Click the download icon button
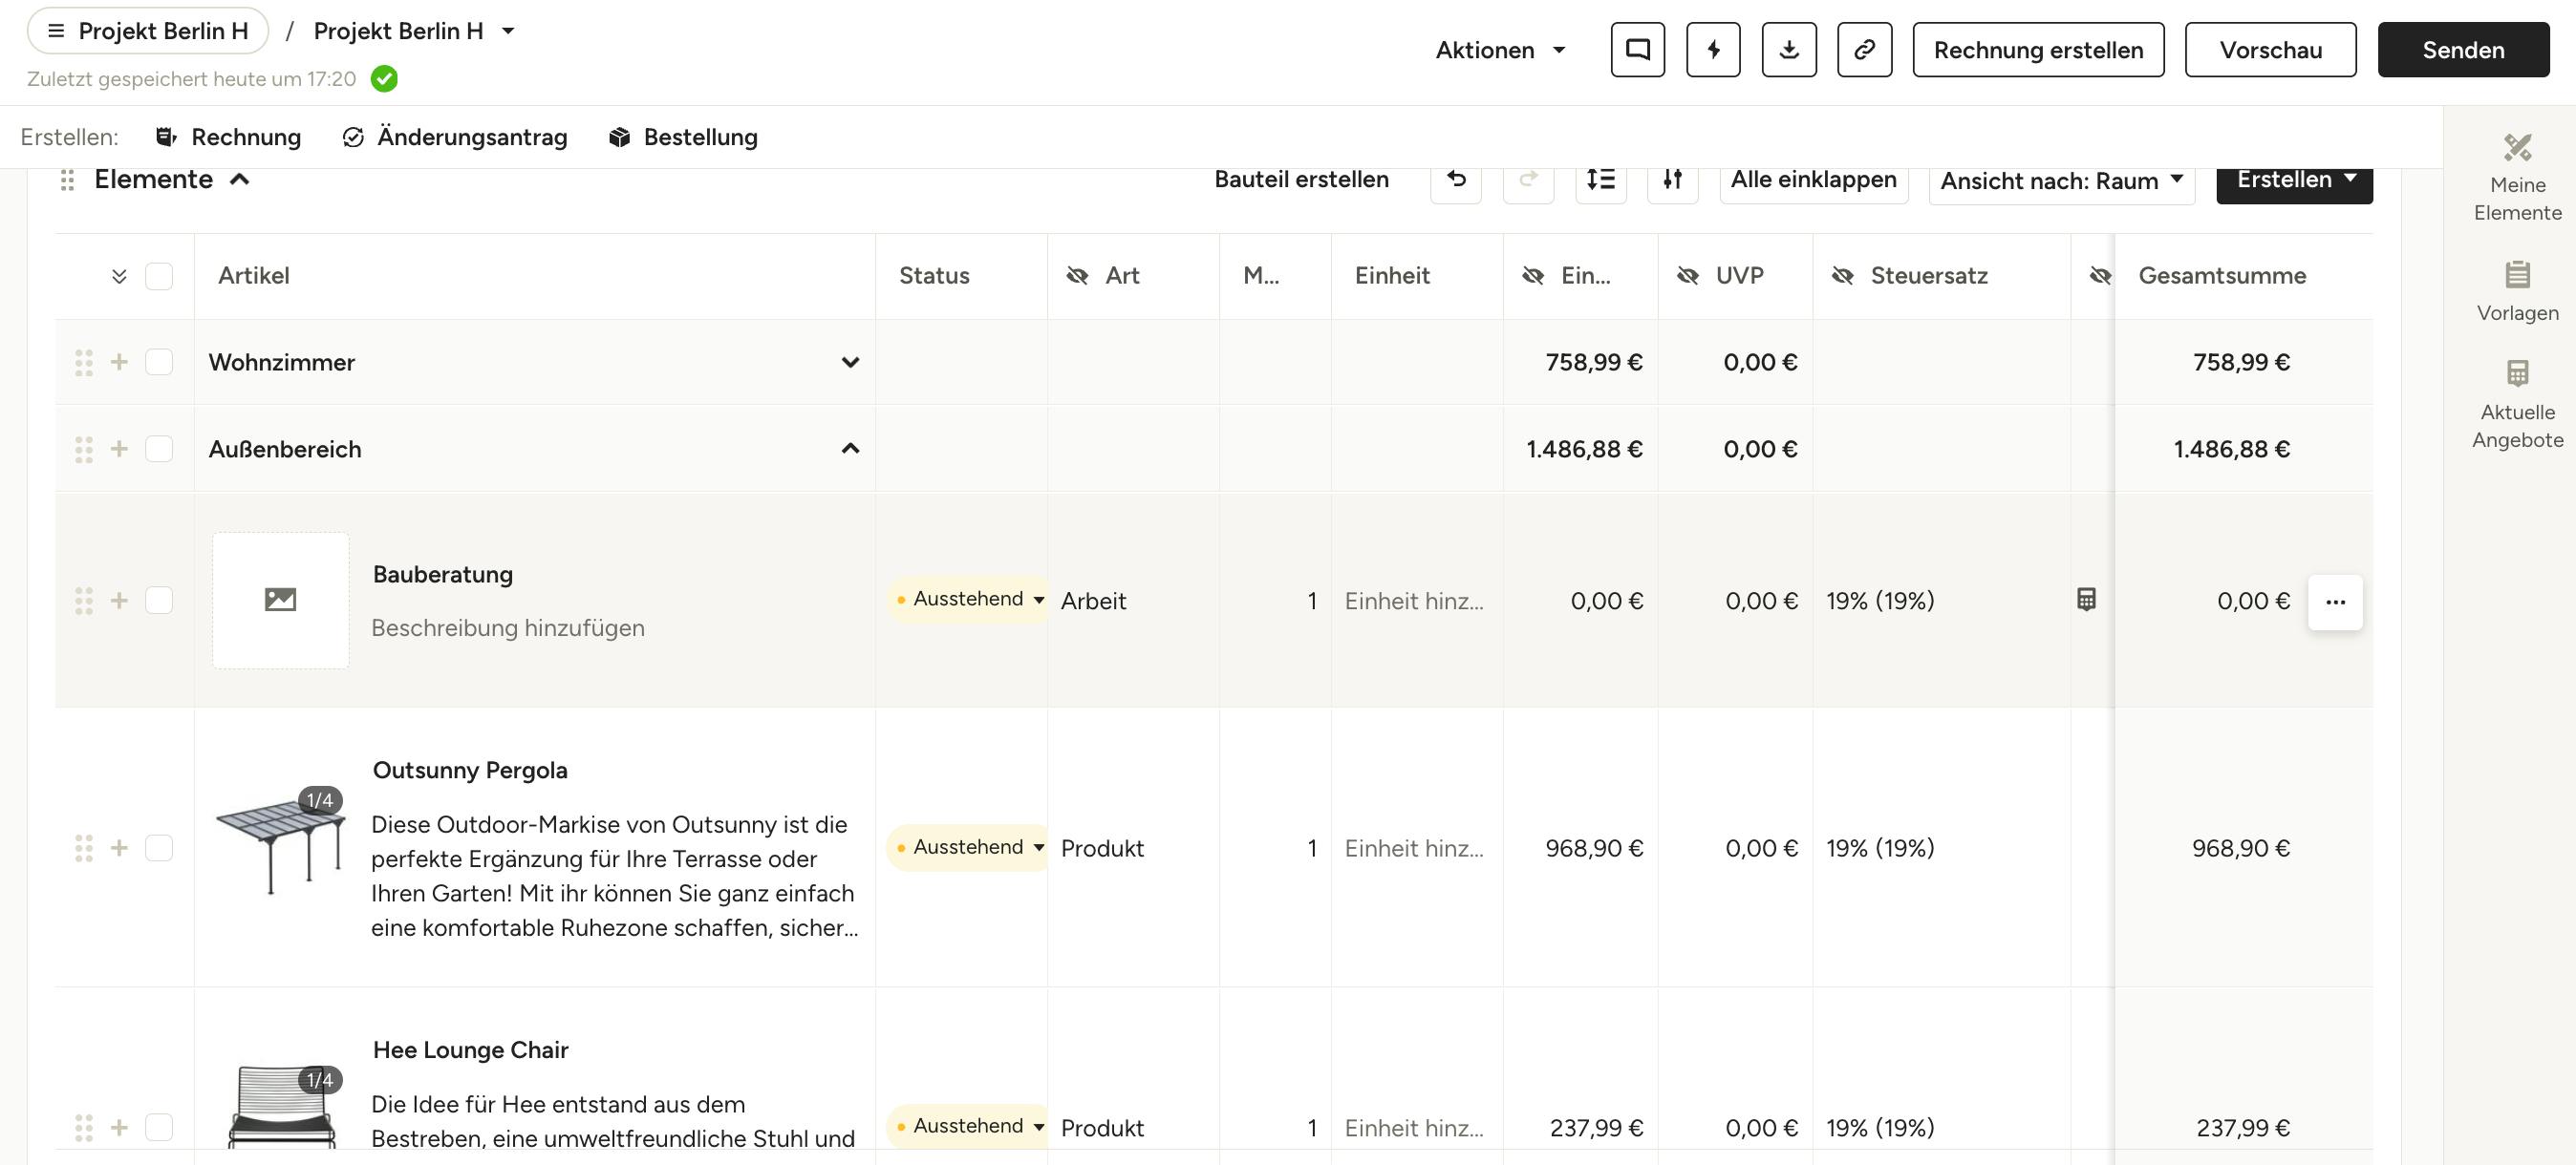This screenshot has width=2576, height=1165. pos(1789,50)
